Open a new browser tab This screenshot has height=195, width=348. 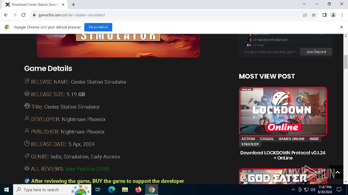73,4
